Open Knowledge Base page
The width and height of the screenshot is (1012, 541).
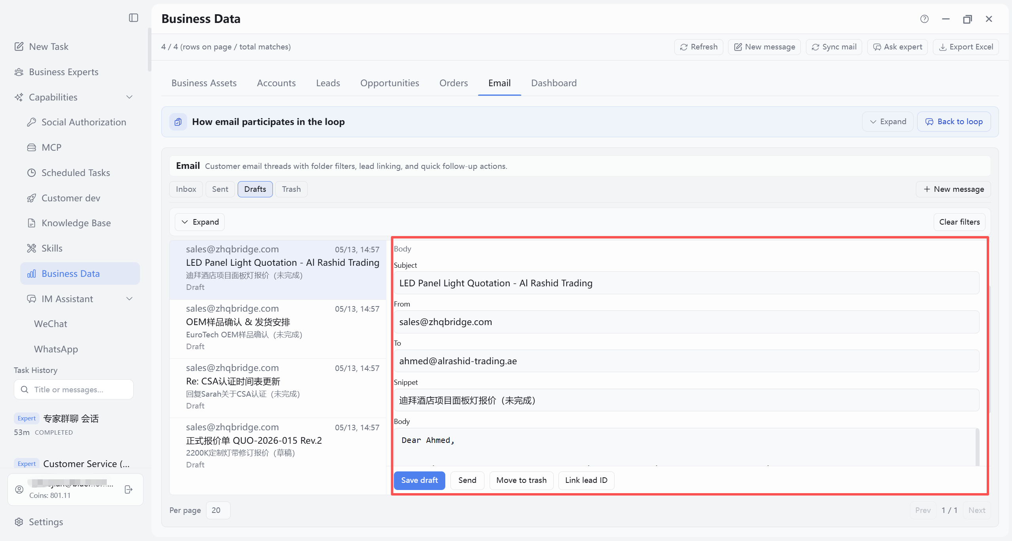point(69,223)
